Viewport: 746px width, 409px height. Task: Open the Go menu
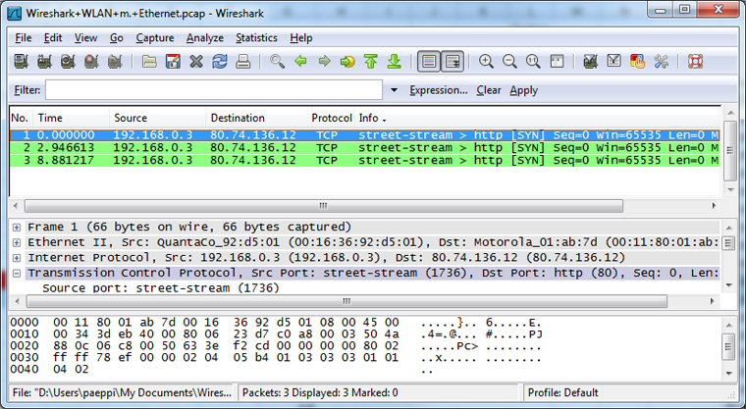pos(117,38)
